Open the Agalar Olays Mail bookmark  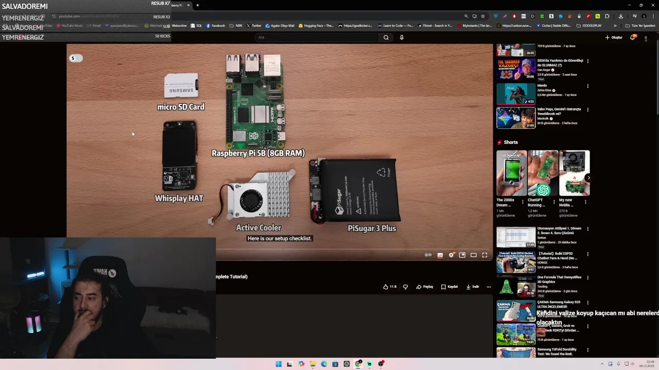click(x=280, y=25)
